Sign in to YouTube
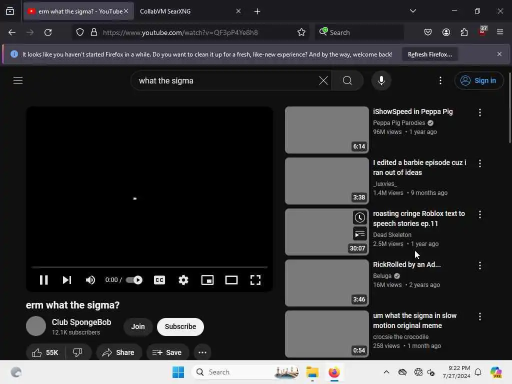The width and height of the screenshot is (512, 384). pos(478,80)
